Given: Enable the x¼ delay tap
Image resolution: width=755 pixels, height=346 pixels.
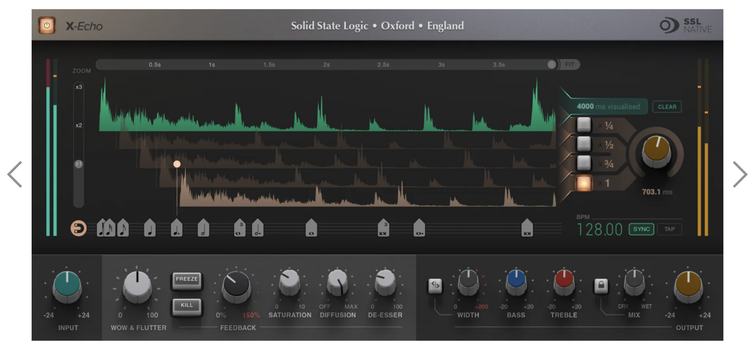Looking at the screenshot, I should [584, 125].
